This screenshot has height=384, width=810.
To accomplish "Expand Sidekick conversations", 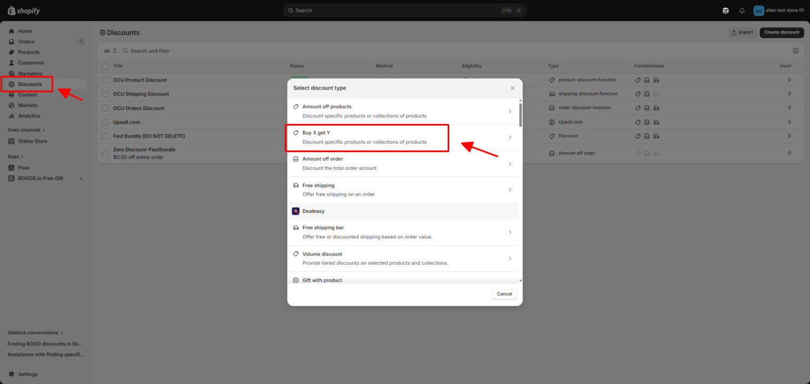I will (x=35, y=333).
